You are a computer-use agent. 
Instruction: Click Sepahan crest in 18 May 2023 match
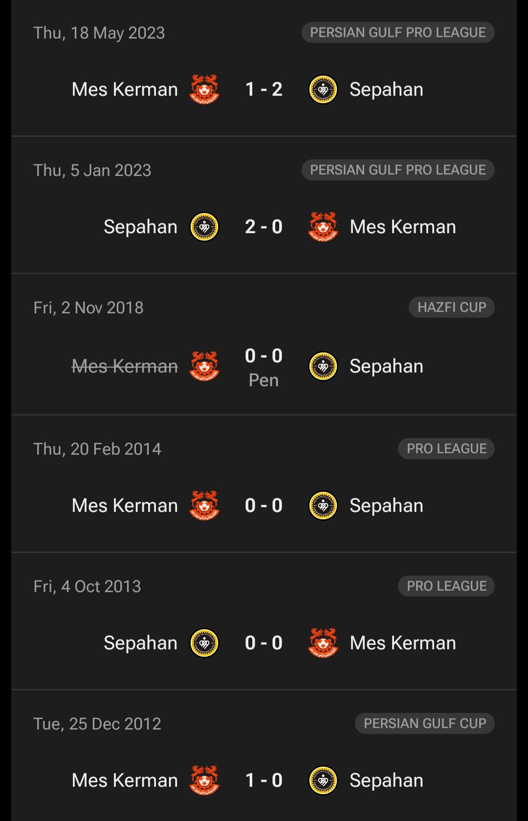323,89
